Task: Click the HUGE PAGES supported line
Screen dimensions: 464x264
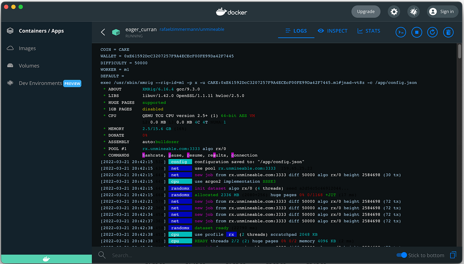Action: click(x=135, y=102)
